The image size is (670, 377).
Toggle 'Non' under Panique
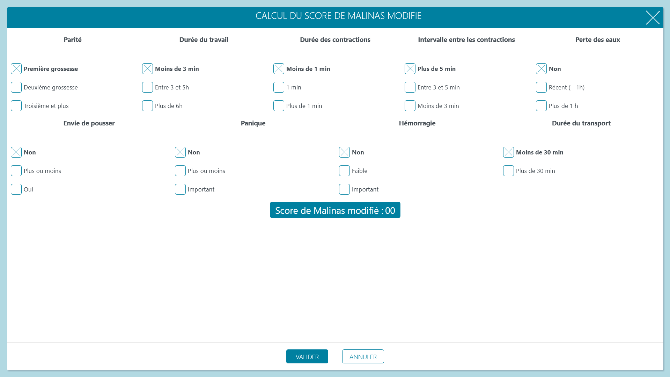click(180, 152)
